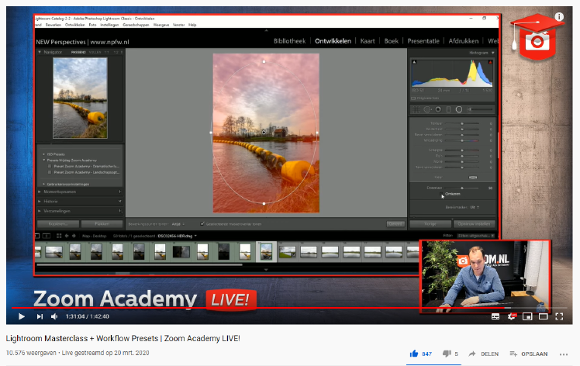Click DELEN to share the video
580x366 pixels.
pos(484,354)
